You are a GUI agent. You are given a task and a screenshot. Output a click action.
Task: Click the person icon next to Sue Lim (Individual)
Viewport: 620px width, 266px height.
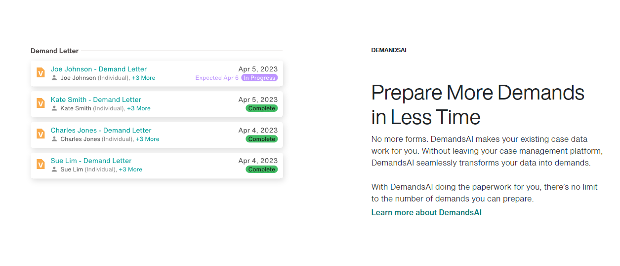coord(54,169)
